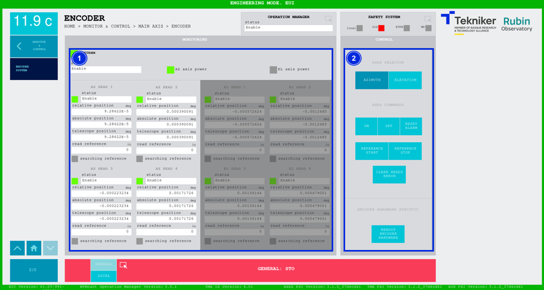
Task: Click the encoder status Enable field
Action: (x=106, y=69)
